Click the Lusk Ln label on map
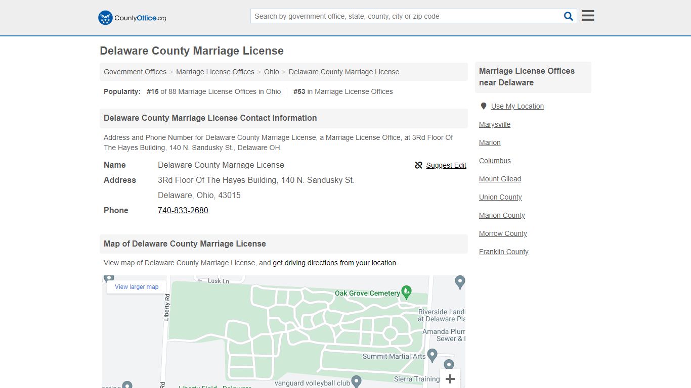This screenshot has width=691, height=388. (218, 281)
